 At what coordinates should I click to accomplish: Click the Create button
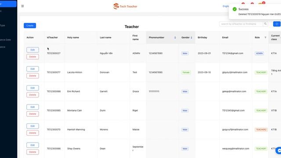(x=30, y=25)
